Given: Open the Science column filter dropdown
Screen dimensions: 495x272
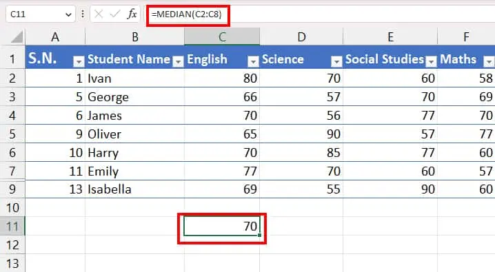Looking at the screenshot, I should pyautogui.click(x=336, y=61).
